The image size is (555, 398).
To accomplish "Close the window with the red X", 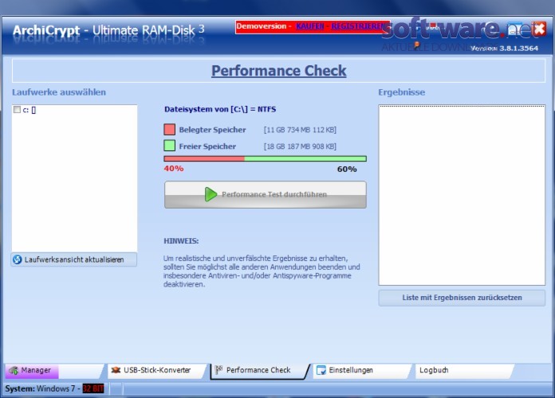I will [x=539, y=29].
